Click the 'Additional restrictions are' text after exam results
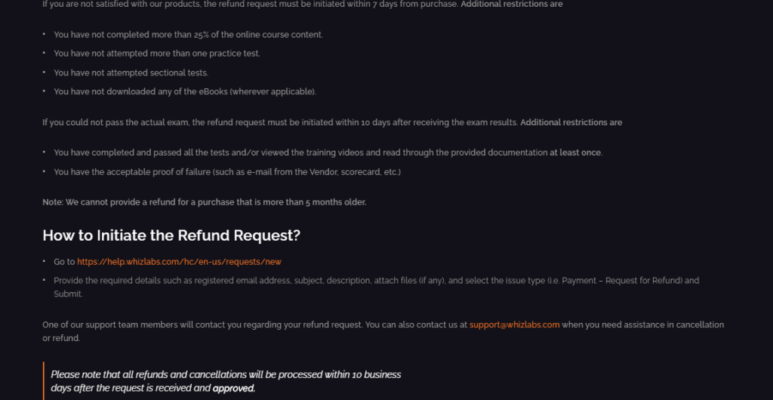 [x=571, y=122]
